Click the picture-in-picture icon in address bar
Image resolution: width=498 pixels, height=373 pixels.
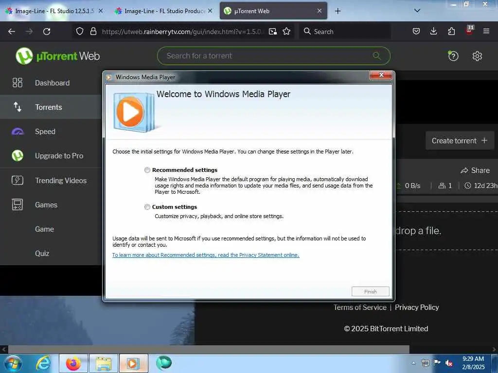click(272, 32)
